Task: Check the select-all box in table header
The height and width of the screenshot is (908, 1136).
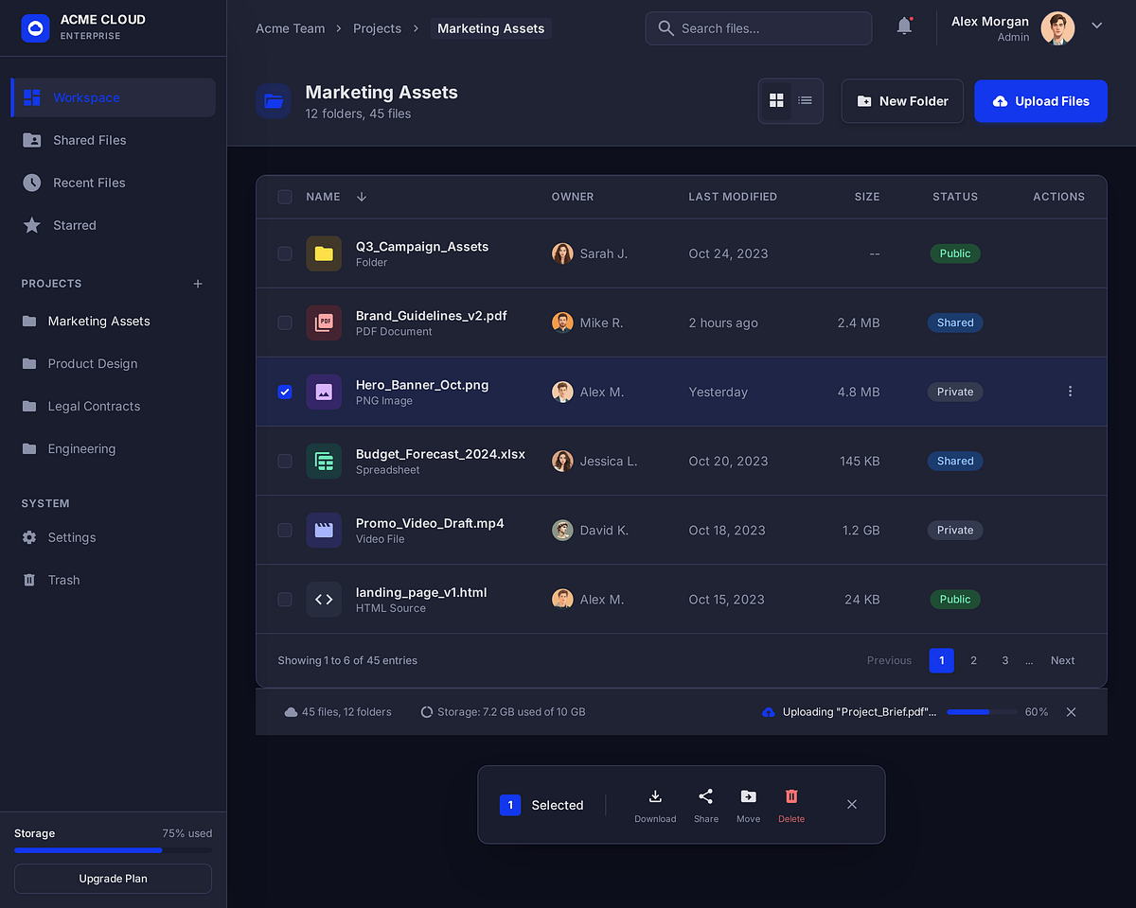Action: [x=285, y=197]
